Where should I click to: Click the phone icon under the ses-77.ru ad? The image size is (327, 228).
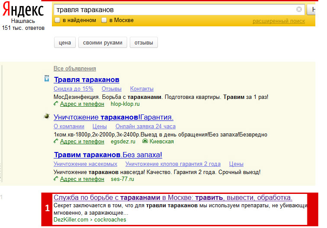(56, 179)
